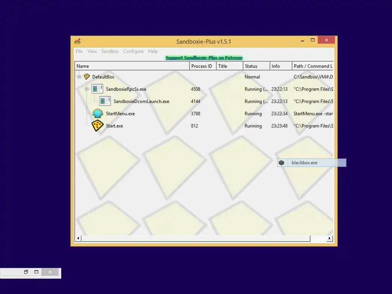This screenshot has width=392, height=294.
Task: Sort by the Process ID column header
Action: point(203,66)
